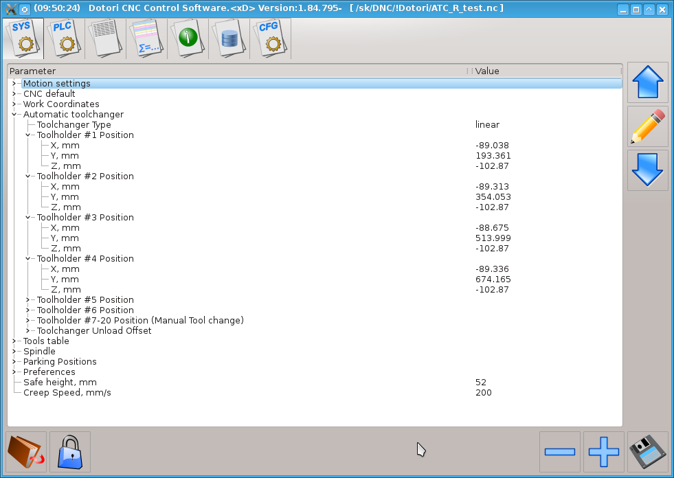The width and height of the screenshot is (674, 478).
Task: Select Toolholder #4 X value -89.336
Action: [x=492, y=269]
